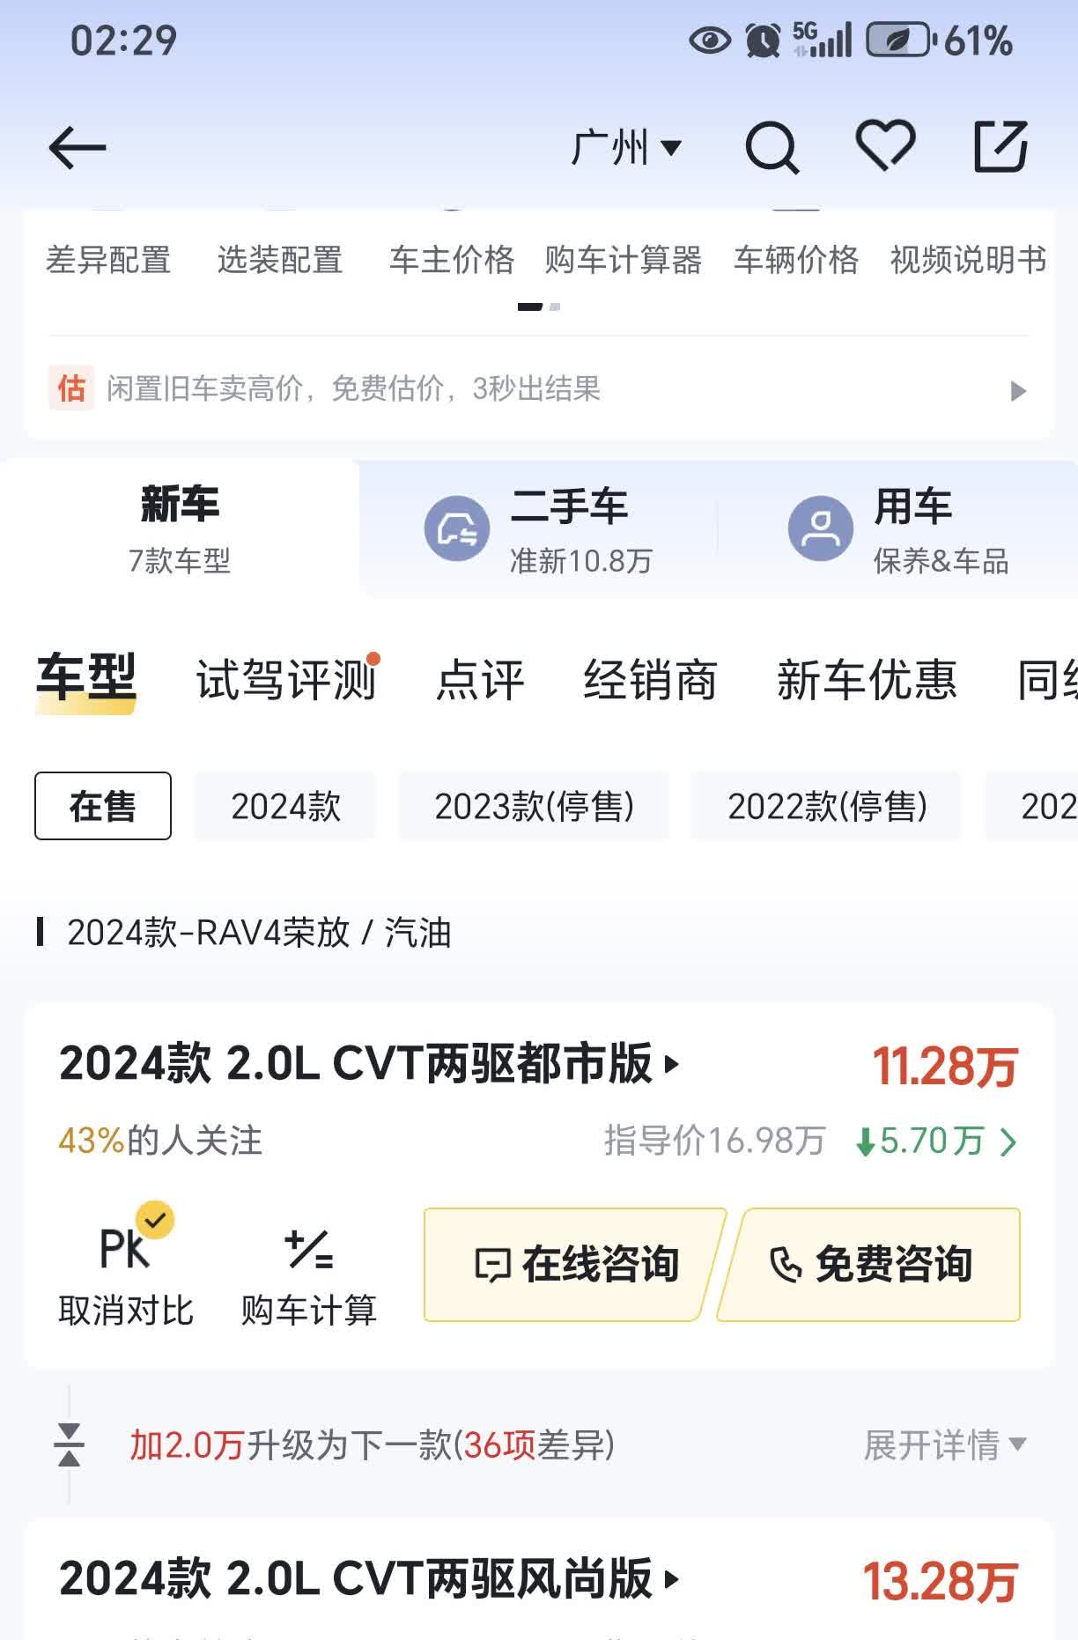Open 闲置旧车卖高价 valuation arrow
Viewport: 1078px width, 1640px height.
pos(1018,390)
